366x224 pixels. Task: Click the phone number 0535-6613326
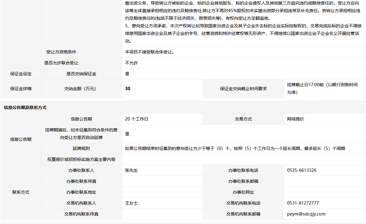coord(302,170)
